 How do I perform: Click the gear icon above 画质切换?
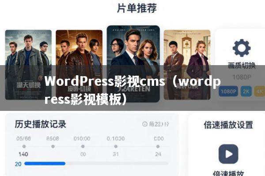point(242,48)
